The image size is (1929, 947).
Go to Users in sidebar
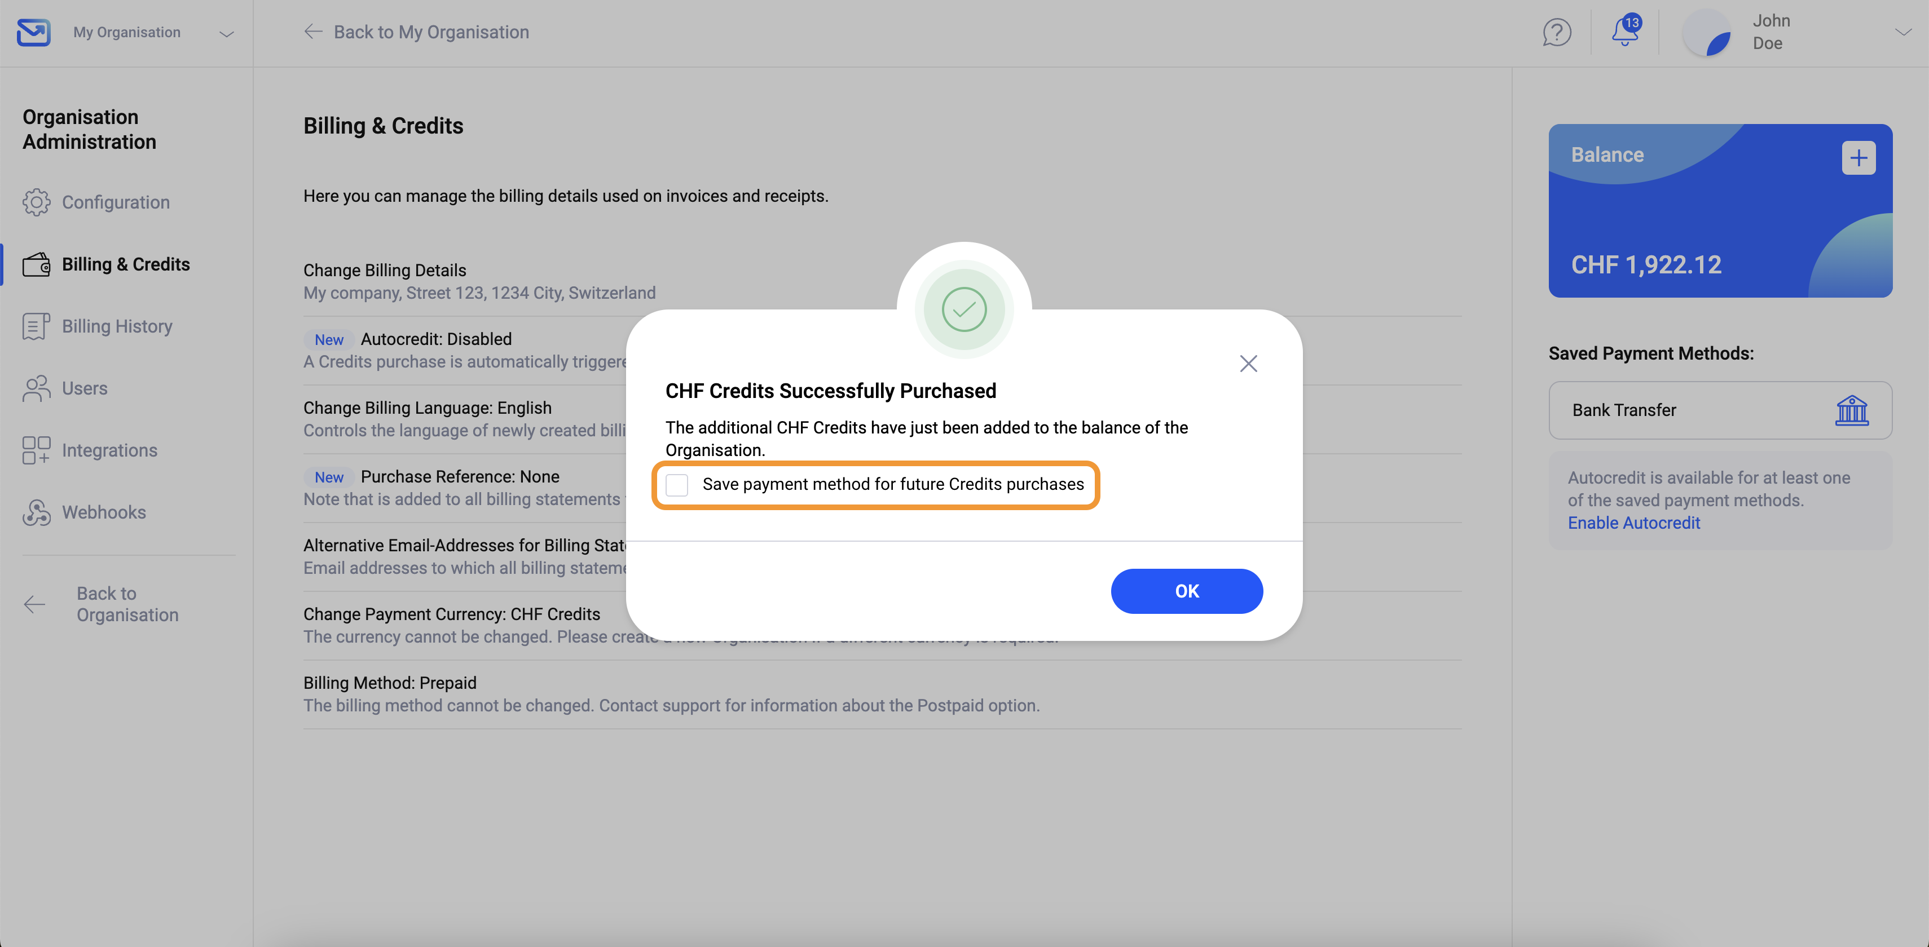click(x=85, y=388)
